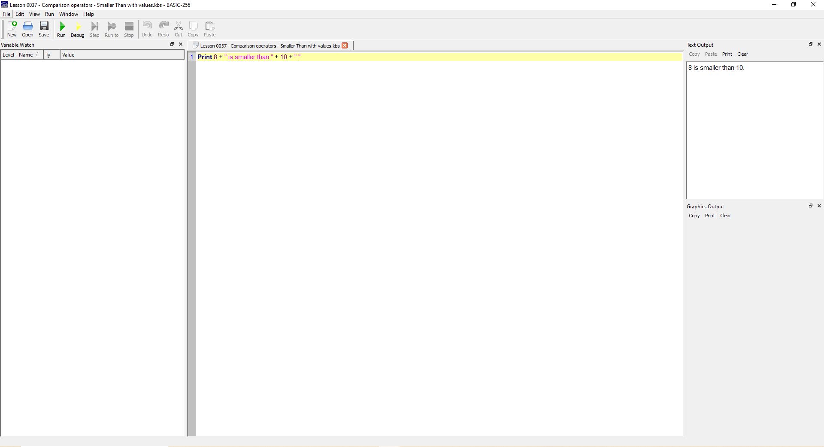Viewport: 824px width, 447px height.
Task: Float the Variable Watch panel
Action: pos(172,44)
